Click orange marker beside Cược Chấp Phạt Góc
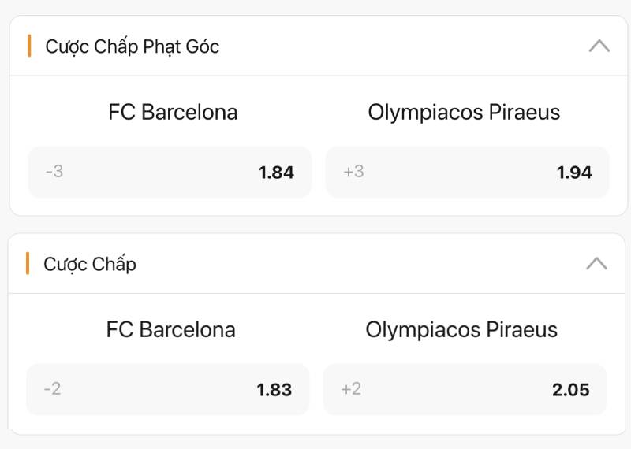Viewport: 631px width, 449px height. point(29,46)
